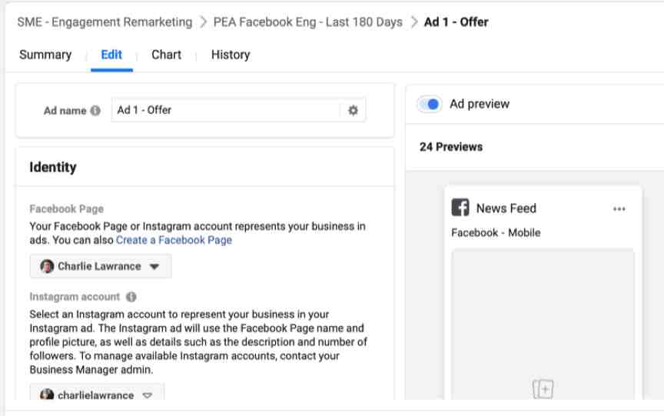Image resolution: width=664 pixels, height=416 pixels.
Task: Click the Ad preview label text
Action: coord(480,105)
